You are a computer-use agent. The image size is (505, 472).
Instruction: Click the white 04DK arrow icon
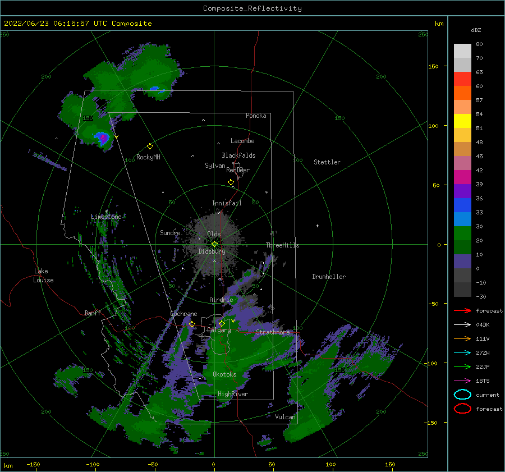click(462, 325)
